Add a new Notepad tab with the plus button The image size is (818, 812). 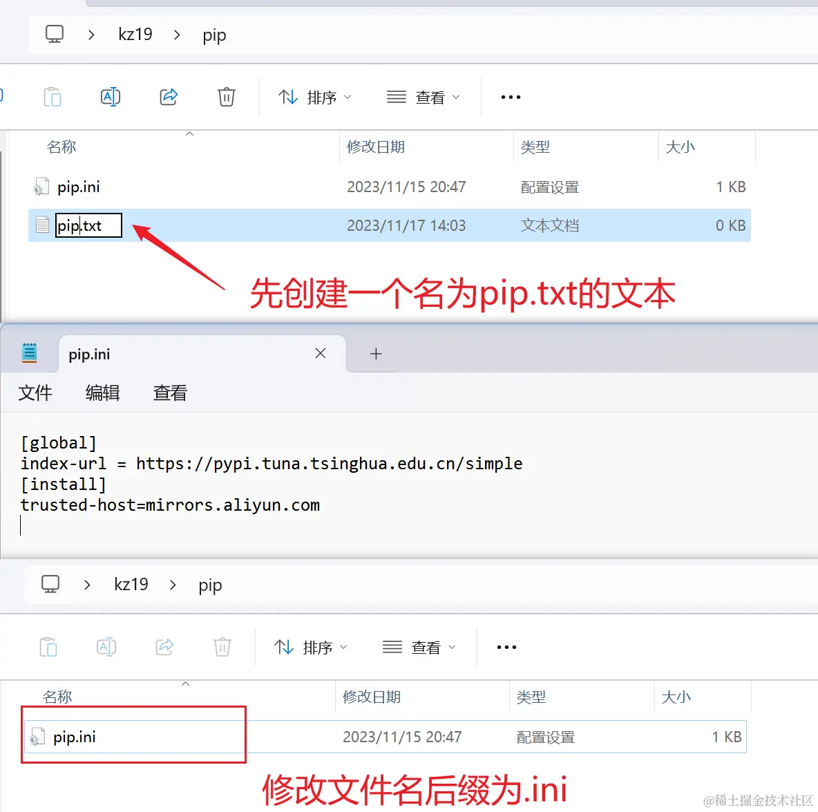[x=376, y=354]
